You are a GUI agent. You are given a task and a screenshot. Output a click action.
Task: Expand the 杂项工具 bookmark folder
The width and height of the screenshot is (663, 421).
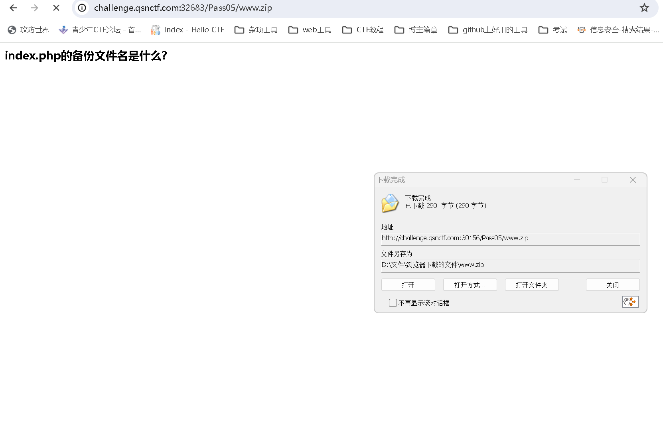point(255,30)
